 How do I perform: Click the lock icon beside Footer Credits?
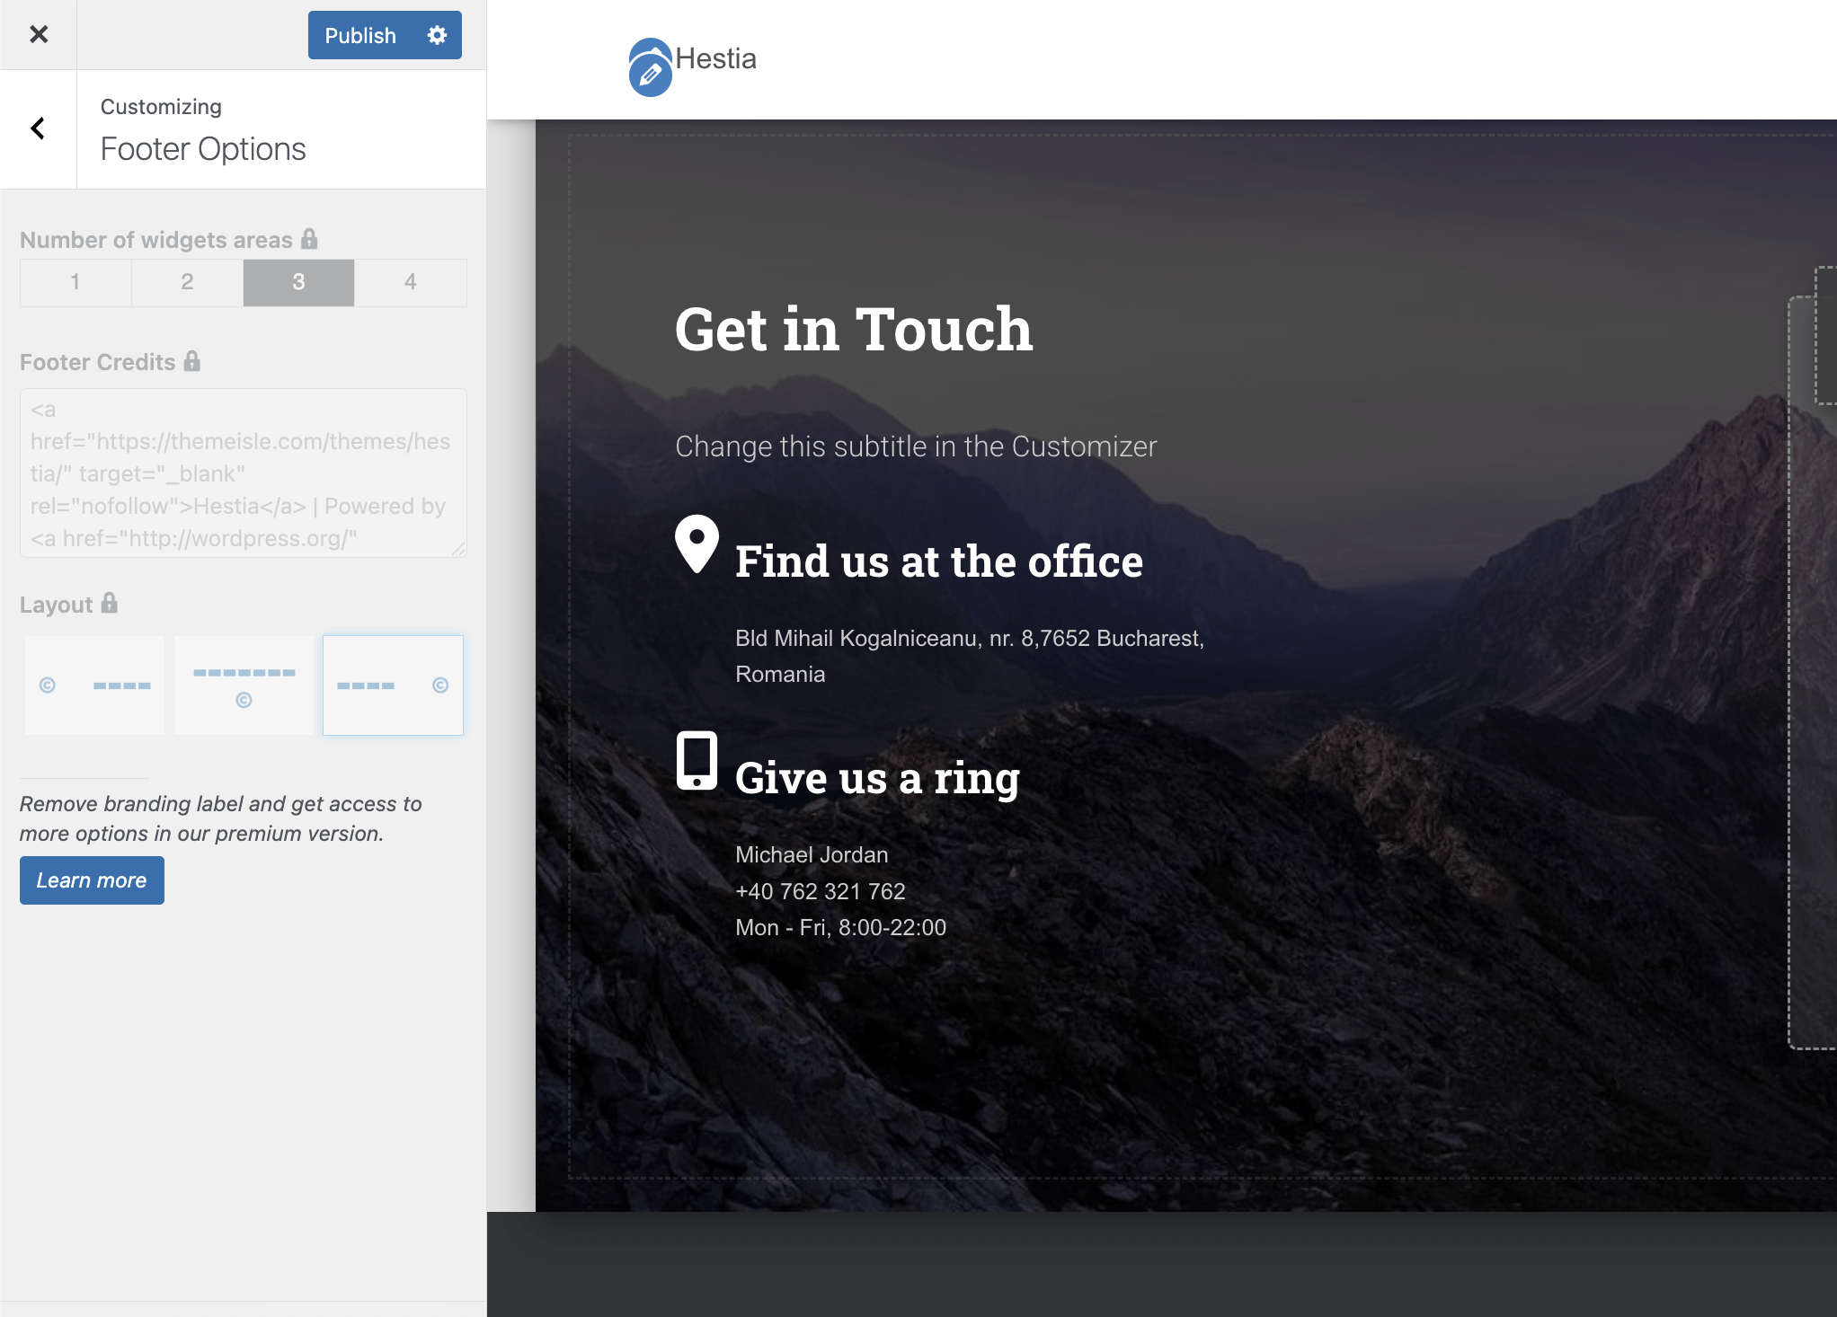click(x=191, y=361)
